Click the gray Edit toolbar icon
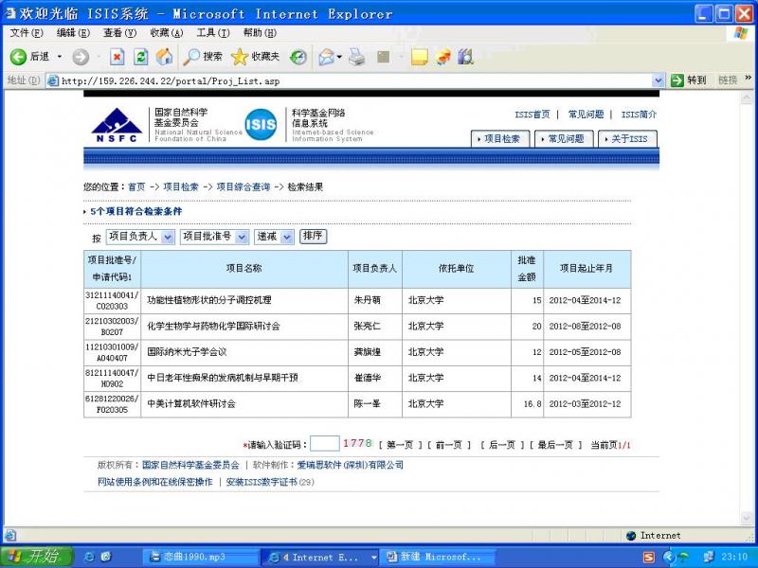758x568 pixels. tap(384, 57)
